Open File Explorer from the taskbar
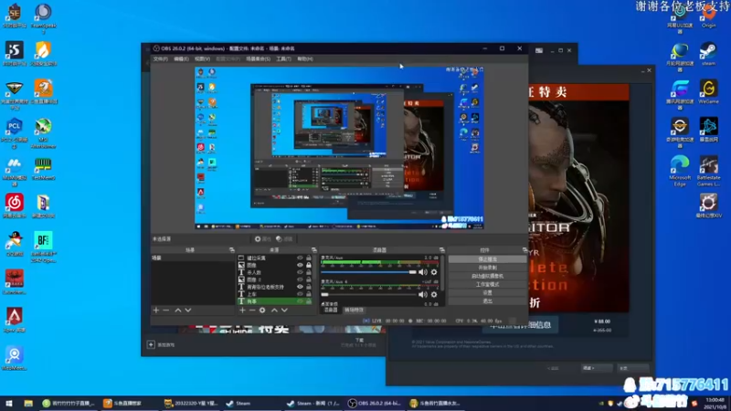The height and width of the screenshot is (411, 731). (x=28, y=404)
